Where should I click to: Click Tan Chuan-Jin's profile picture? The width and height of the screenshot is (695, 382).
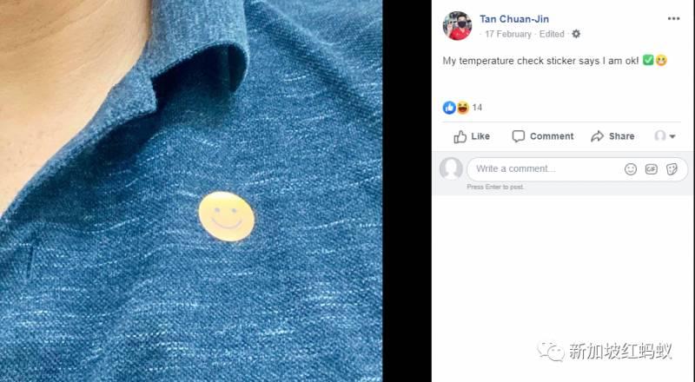point(457,26)
